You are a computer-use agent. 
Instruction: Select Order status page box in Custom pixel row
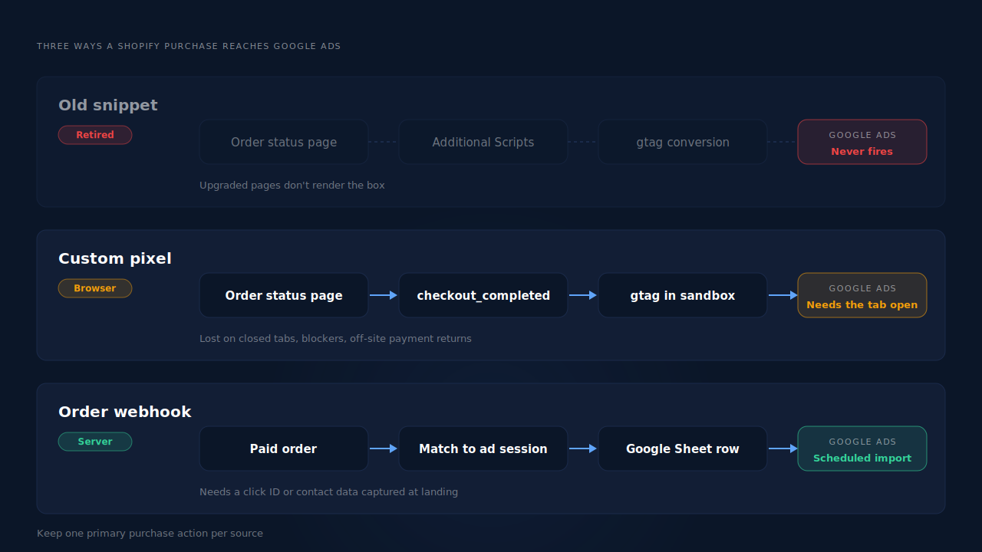(284, 295)
